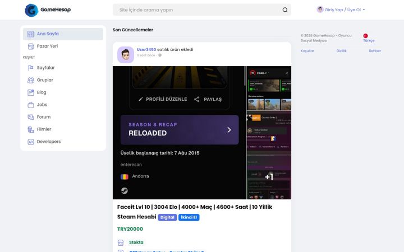Open the Faceit Lvl 10 product title
The image size is (404, 252).
tap(195, 212)
